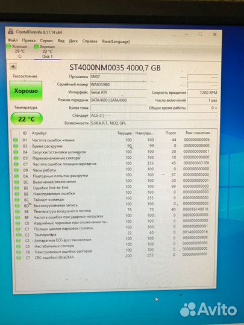This screenshot has height=325, width=244.
Task: Click status icon for CRC-ошибки UltraDMA
Action: coord(19,258)
